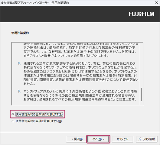
Task: Click the FUJIFILM logo in the header
Action: [x=142, y=14]
